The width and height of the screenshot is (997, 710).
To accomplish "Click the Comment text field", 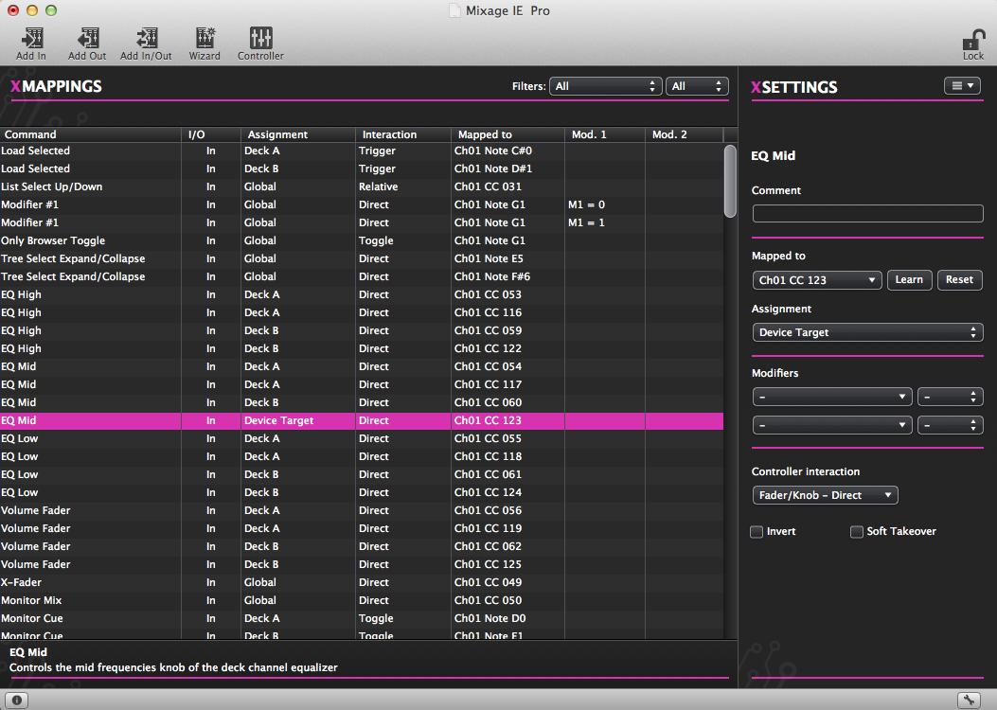I will (866, 213).
